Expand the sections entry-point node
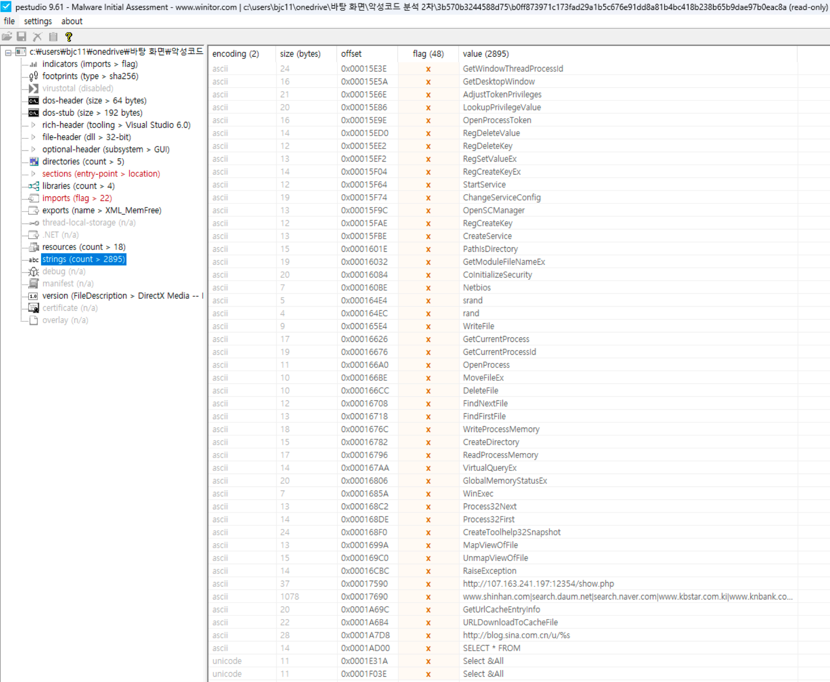 point(33,174)
